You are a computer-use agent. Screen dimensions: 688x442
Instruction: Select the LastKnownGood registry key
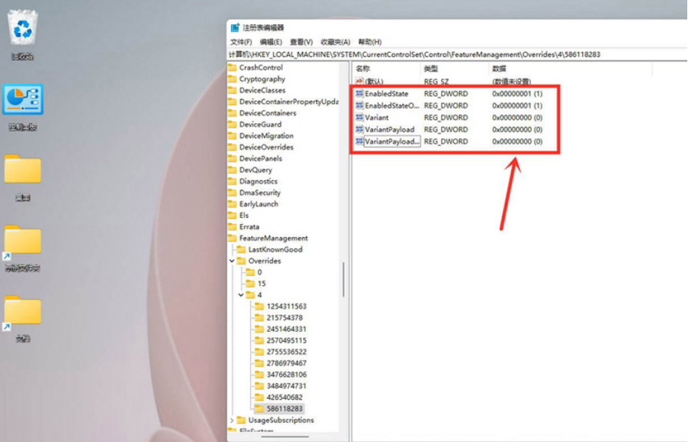[275, 249]
